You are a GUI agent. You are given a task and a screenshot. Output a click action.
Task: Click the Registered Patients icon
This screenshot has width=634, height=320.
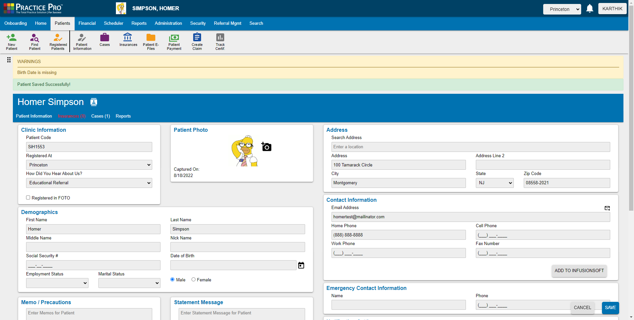[58, 41]
